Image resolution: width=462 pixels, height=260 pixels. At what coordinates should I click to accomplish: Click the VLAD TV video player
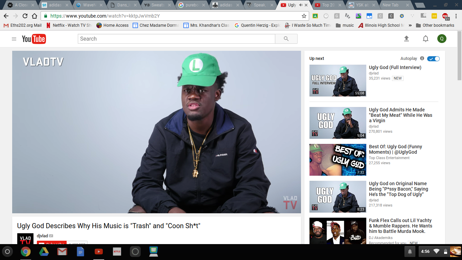pos(157,132)
